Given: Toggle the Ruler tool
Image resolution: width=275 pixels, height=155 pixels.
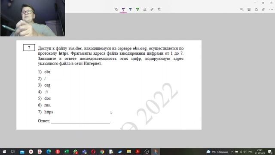Looking at the screenshot, I should (x=152, y=9).
